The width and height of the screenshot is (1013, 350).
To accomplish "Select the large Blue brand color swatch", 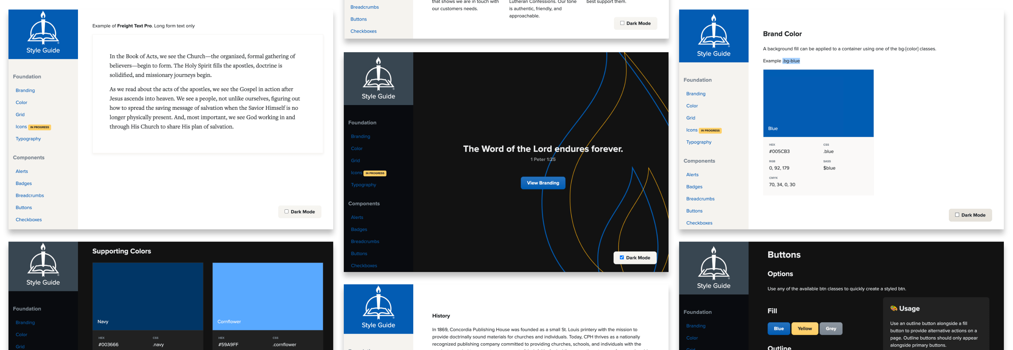I will pyautogui.click(x=818, y=103).
